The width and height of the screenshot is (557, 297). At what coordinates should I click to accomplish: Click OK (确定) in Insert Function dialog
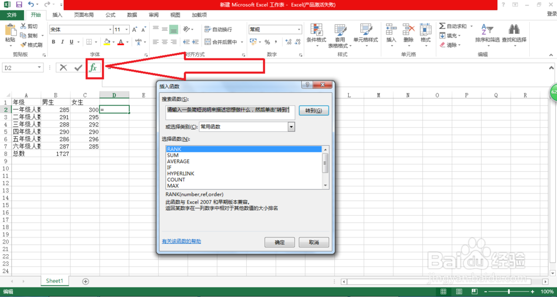280,242
